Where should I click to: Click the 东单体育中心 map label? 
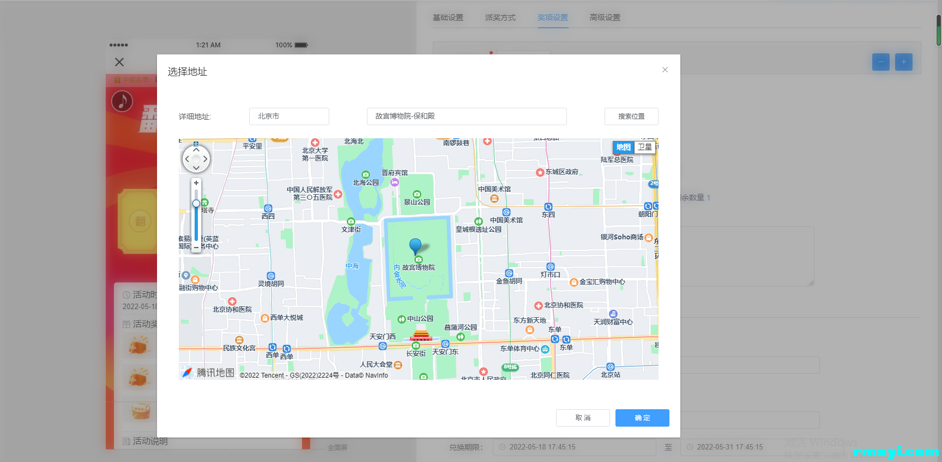point(520,349)
